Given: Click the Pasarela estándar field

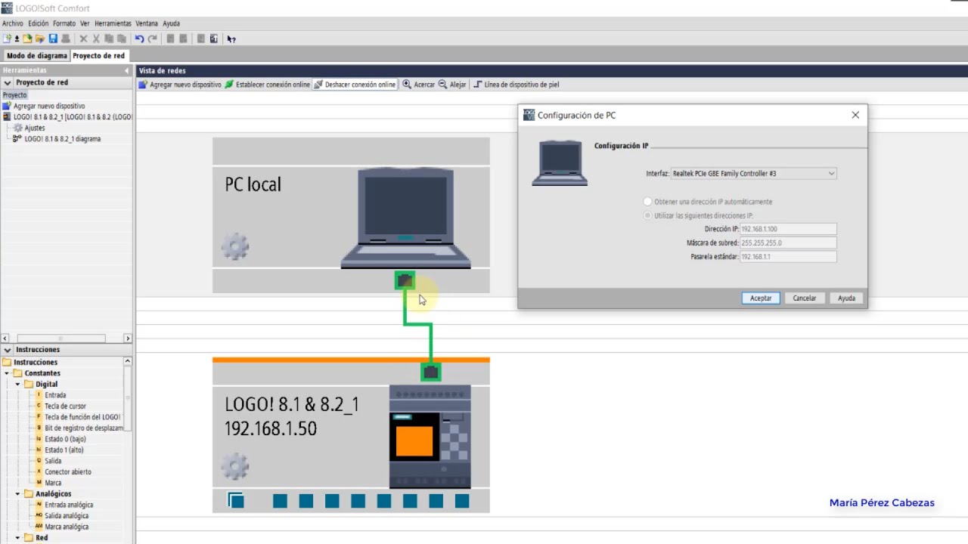Looking at the screenshot, I should point(788,257).
